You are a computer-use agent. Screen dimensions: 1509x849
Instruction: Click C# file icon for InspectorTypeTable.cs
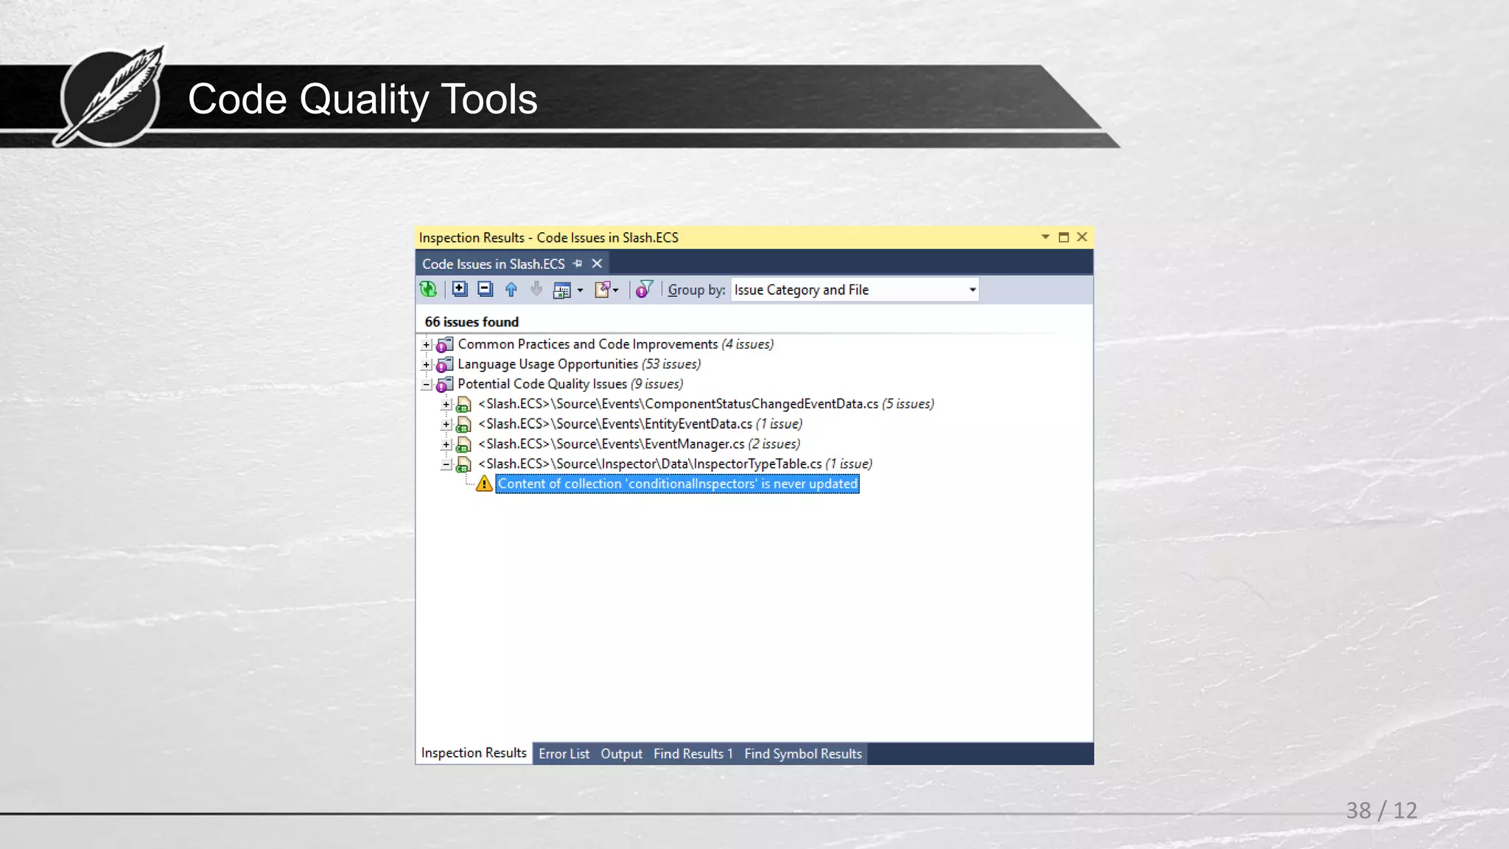[x=463, y=464]
